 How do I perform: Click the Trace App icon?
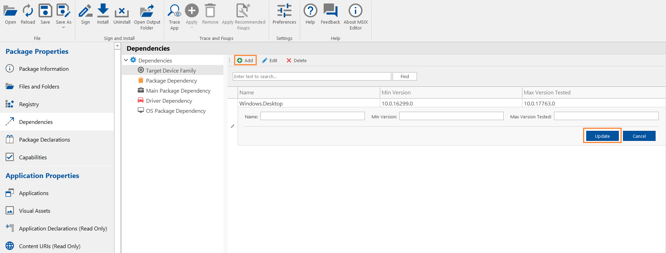pos(174,11)
